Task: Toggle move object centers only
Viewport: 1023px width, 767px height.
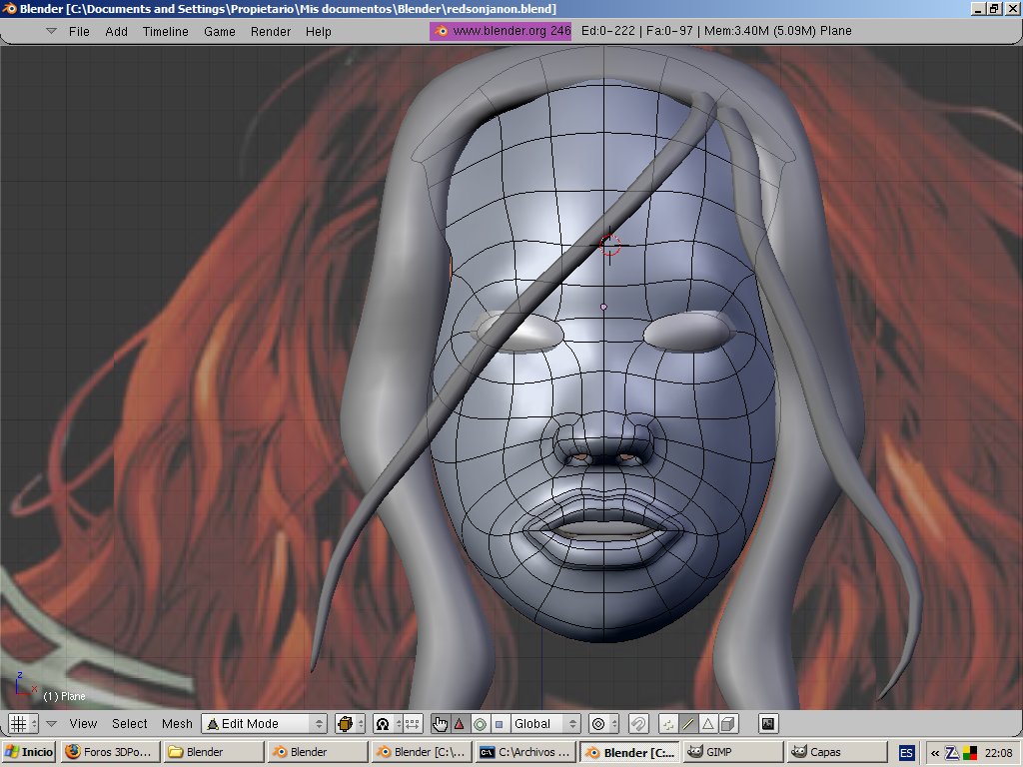Action: 413,723
